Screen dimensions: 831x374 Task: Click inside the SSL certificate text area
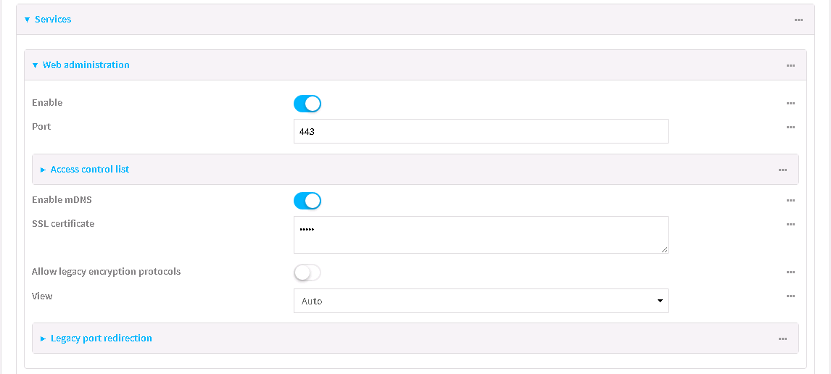[x=481, y=235]
